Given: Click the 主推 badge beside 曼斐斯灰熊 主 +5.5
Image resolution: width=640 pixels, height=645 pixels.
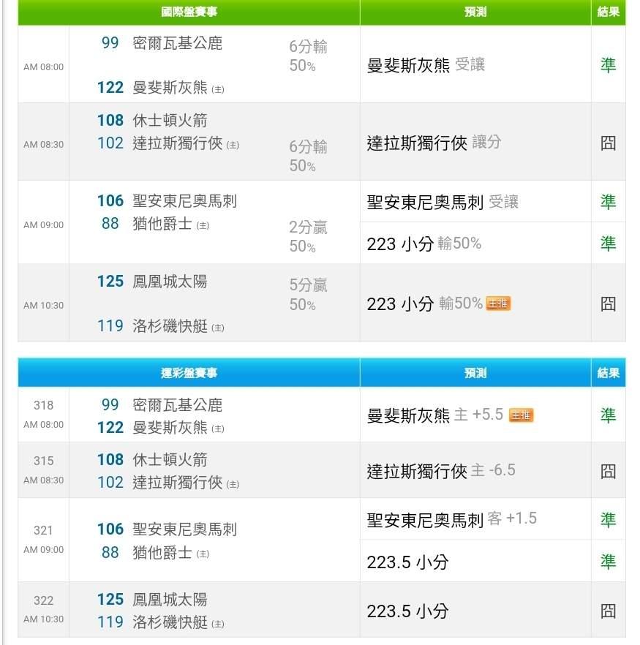Looking at the screenshot, I should [x=521, y=415].
